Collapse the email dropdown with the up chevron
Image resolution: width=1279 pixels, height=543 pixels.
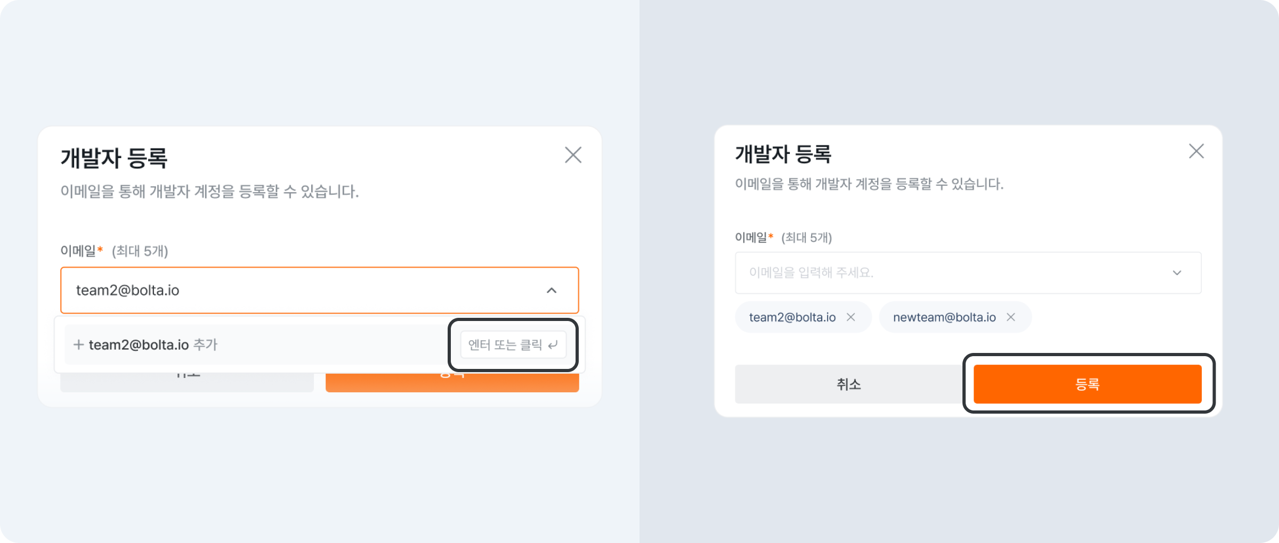552,290
